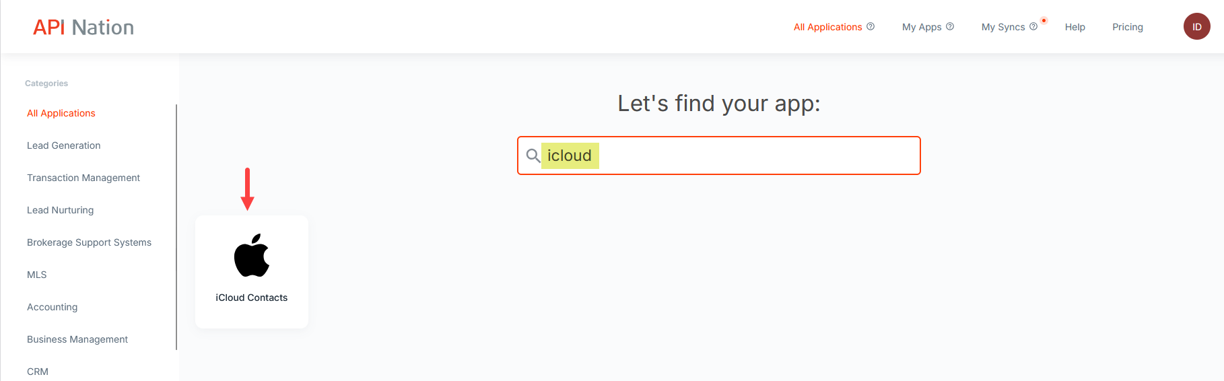Click the My Syncs red notification dot
The image size is (1224, 381).
point(1044,20)
